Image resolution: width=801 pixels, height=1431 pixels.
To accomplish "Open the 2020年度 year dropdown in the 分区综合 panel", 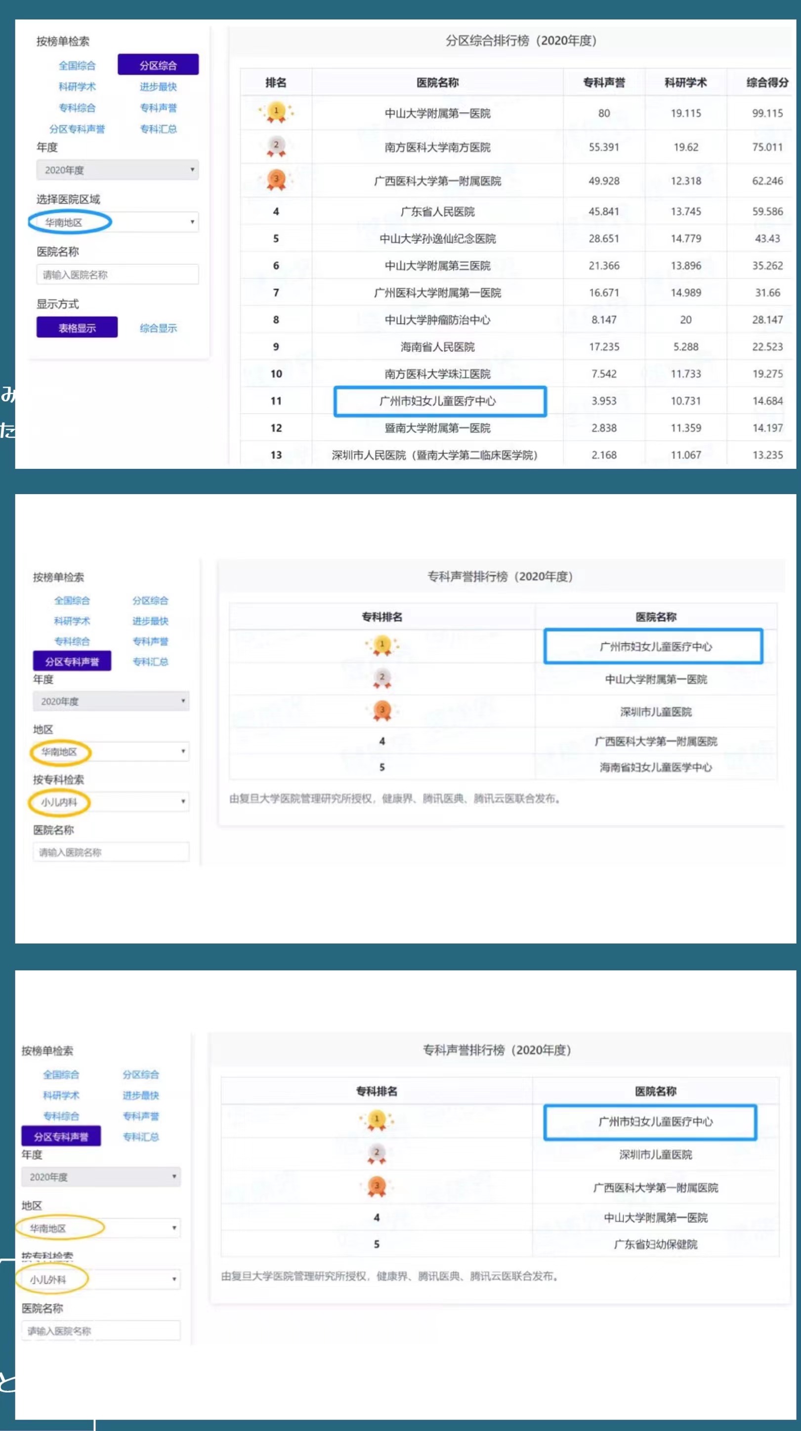I will tap(117, 170).
